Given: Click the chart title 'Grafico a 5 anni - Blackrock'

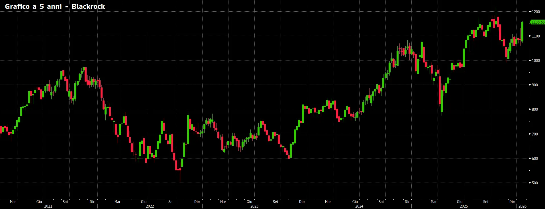Looking at the screenshot, I should point(55,7).
